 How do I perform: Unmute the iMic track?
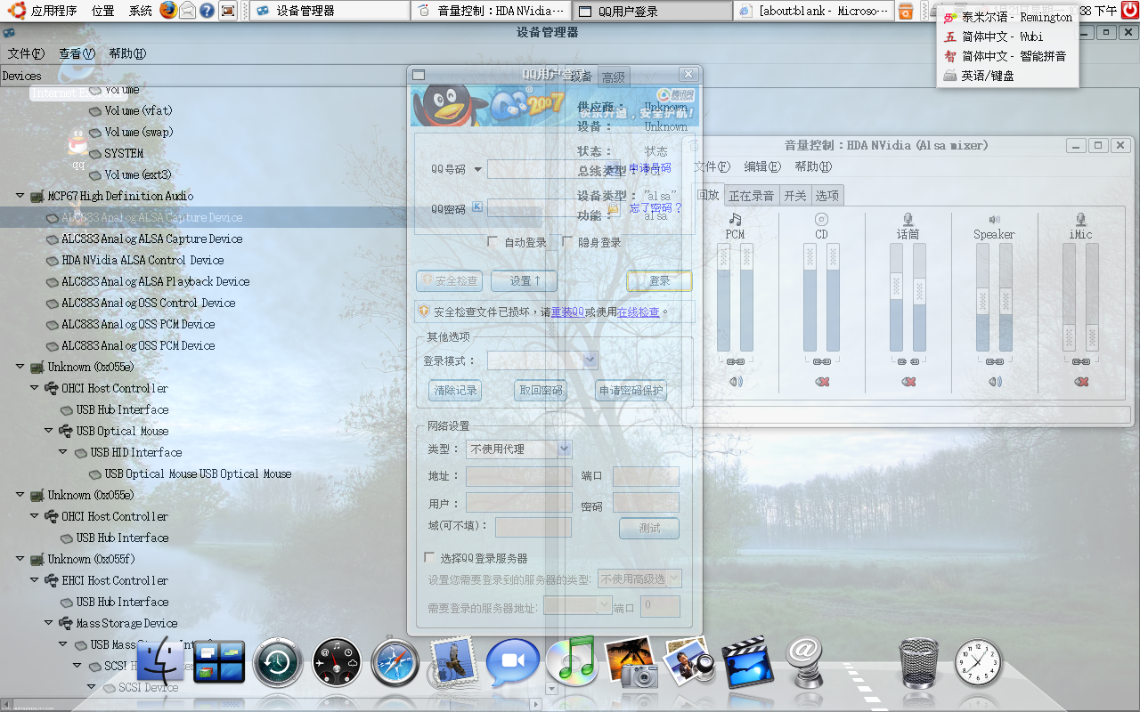pyautogui.click(x=1080, y=382)
